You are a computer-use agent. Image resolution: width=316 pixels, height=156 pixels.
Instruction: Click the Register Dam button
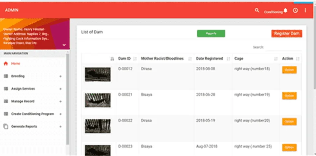tap(287, 33)
